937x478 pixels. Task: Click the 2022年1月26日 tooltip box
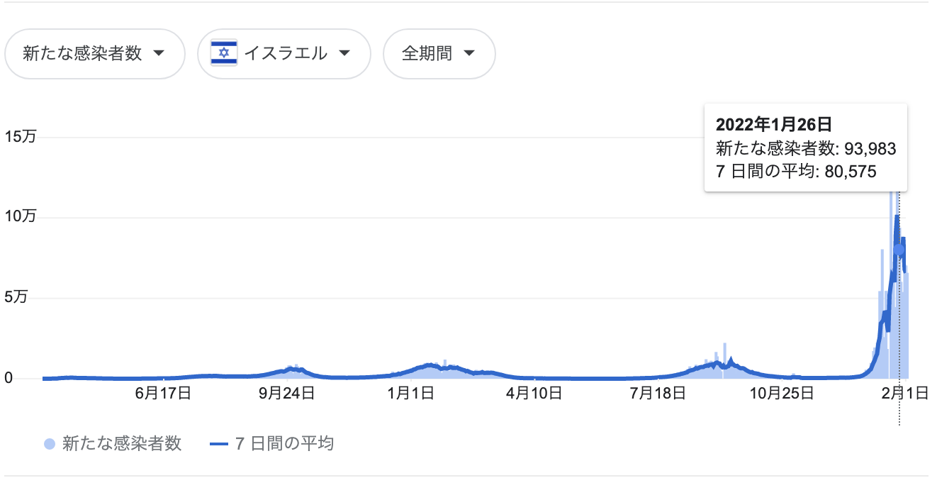[x=806, y=148]
